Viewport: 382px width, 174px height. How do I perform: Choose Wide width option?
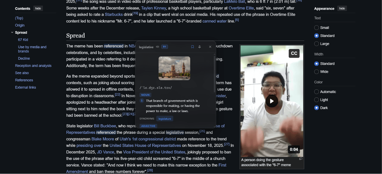point(316,72)
